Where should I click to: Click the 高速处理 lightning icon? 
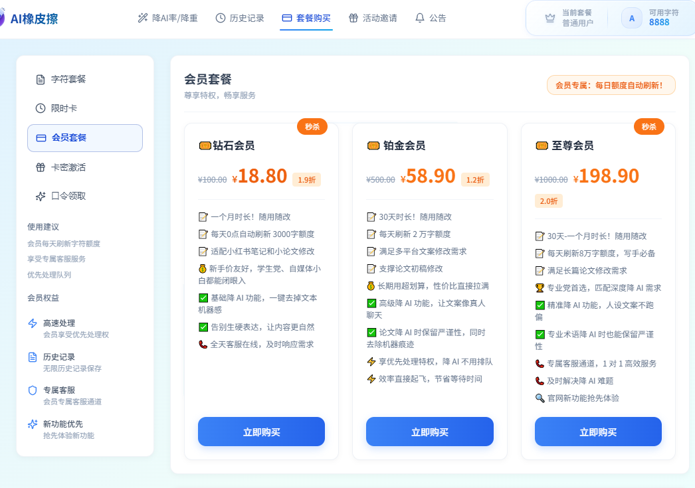(x=33, y=323)
